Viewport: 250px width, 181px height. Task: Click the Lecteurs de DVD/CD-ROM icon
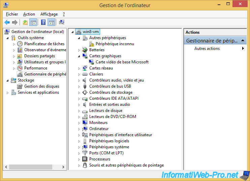[85, 117]
